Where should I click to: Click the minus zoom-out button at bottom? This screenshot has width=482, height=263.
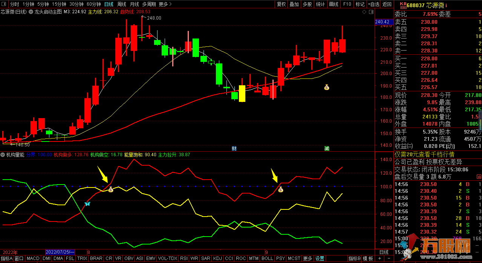[389, 258]
